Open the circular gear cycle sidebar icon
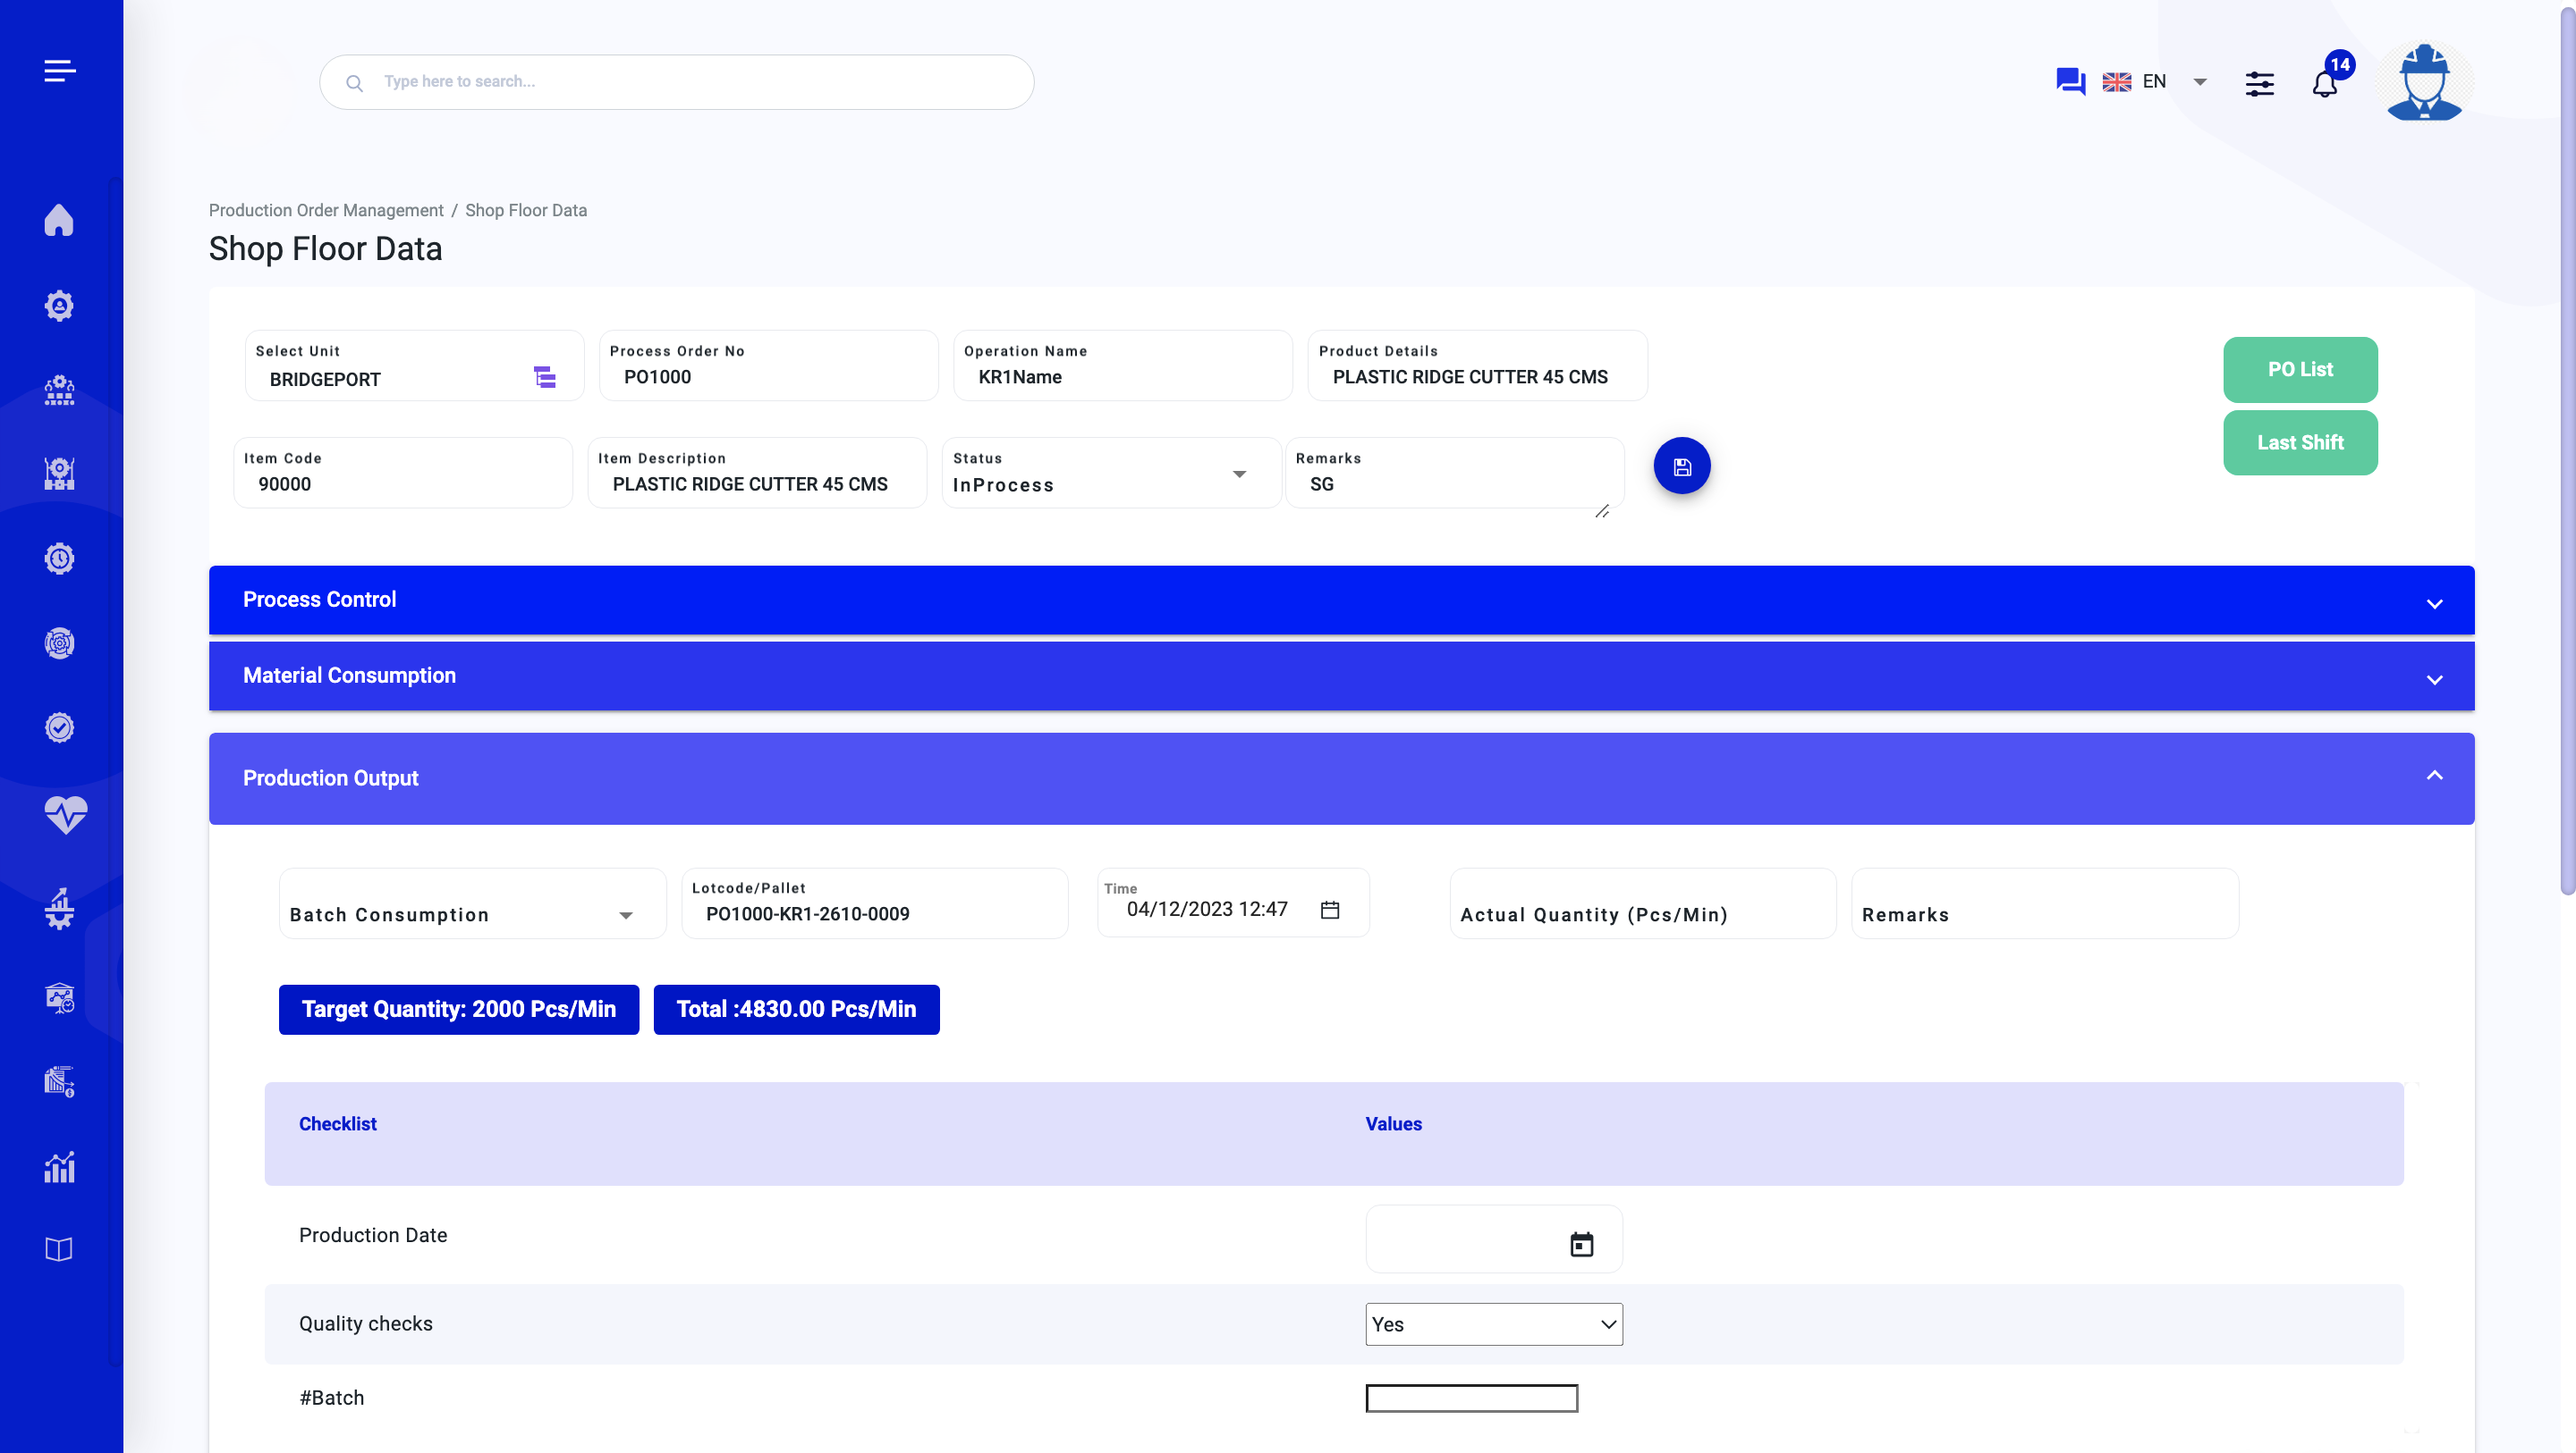The height and width of the screenshot is (1453, 2576). [59, 643]
